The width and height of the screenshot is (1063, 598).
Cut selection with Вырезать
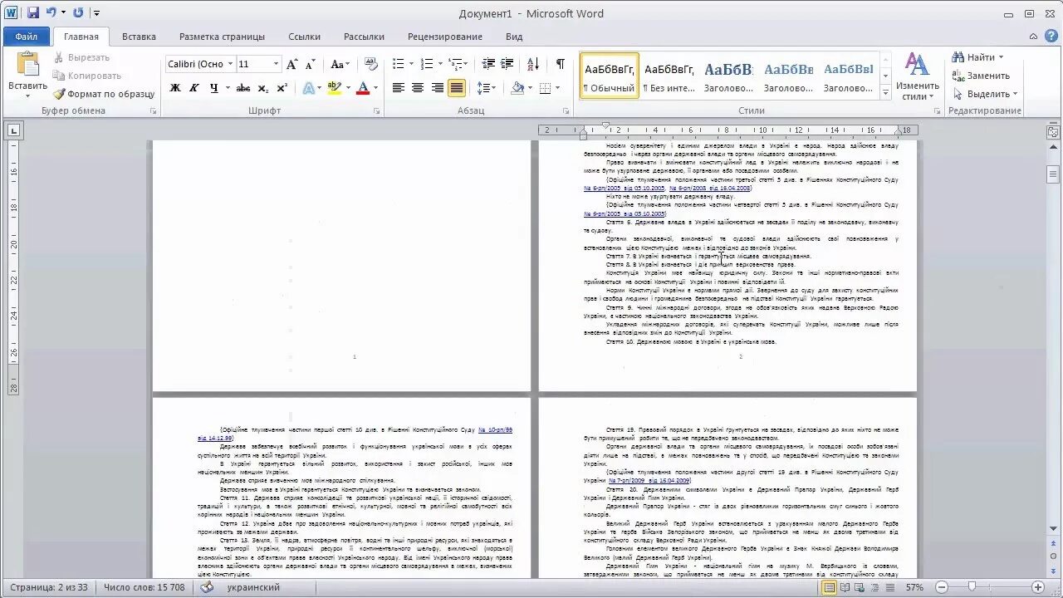(x=82, y=57)
